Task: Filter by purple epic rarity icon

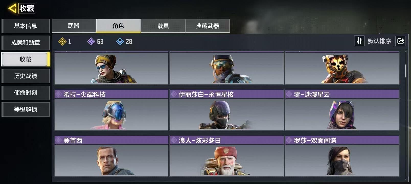Action: [91, 41]
